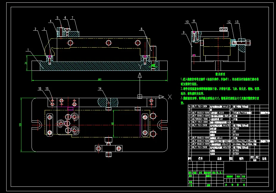Select HT200 material in row 9
The width and height of the screenshot is (276, 193).
(236, 128)
